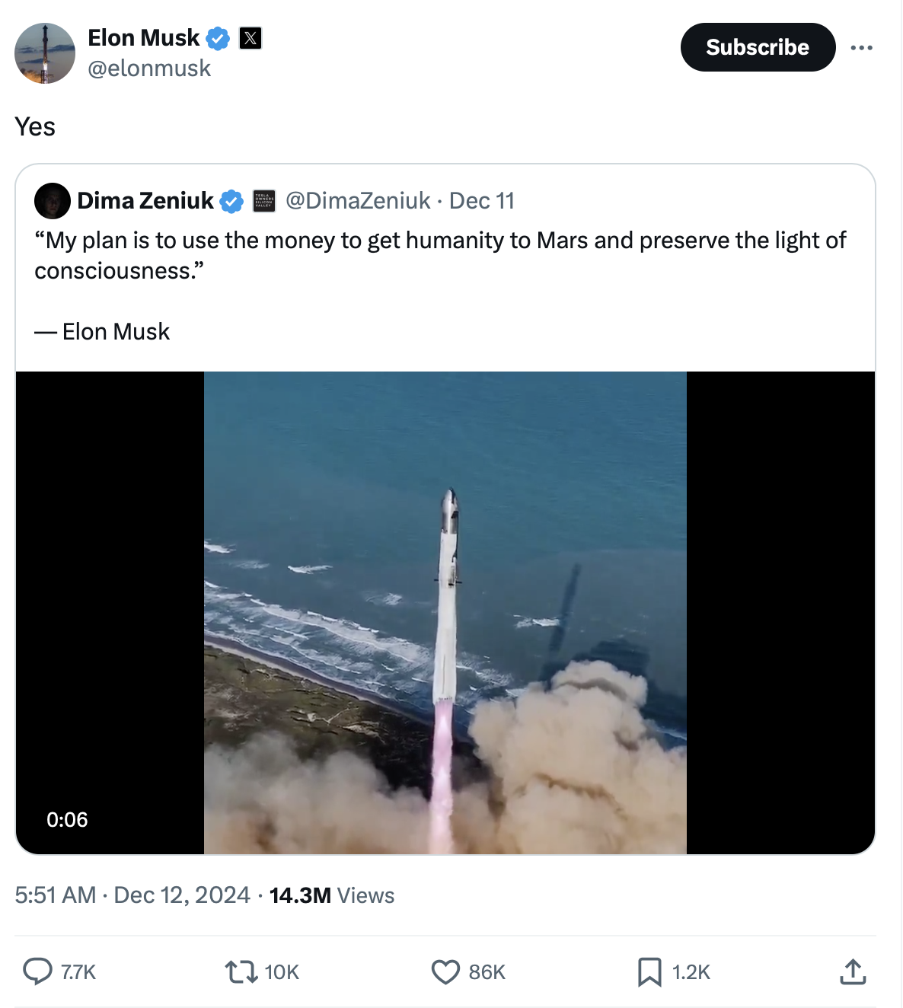The image size is (903, 1008).
Task: Open the @DimaZeniuk handle link
Action: pos(358,201)
